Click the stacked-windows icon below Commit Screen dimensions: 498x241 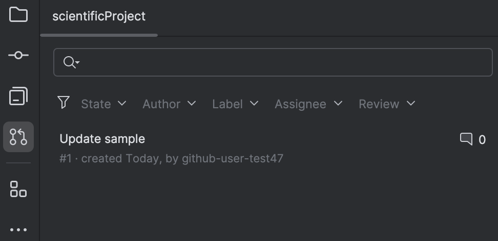pyautogui.click(x=18, y=96)
